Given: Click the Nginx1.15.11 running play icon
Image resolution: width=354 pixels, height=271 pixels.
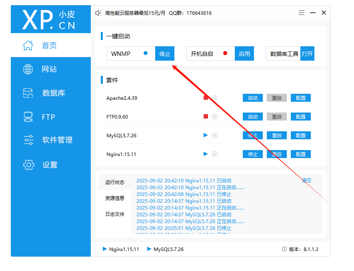Looking at the screenshot, I should click(x=206, y=154).
